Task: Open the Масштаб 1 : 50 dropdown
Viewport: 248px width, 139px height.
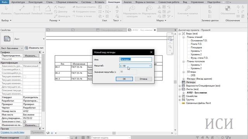Action: (136, 66)
